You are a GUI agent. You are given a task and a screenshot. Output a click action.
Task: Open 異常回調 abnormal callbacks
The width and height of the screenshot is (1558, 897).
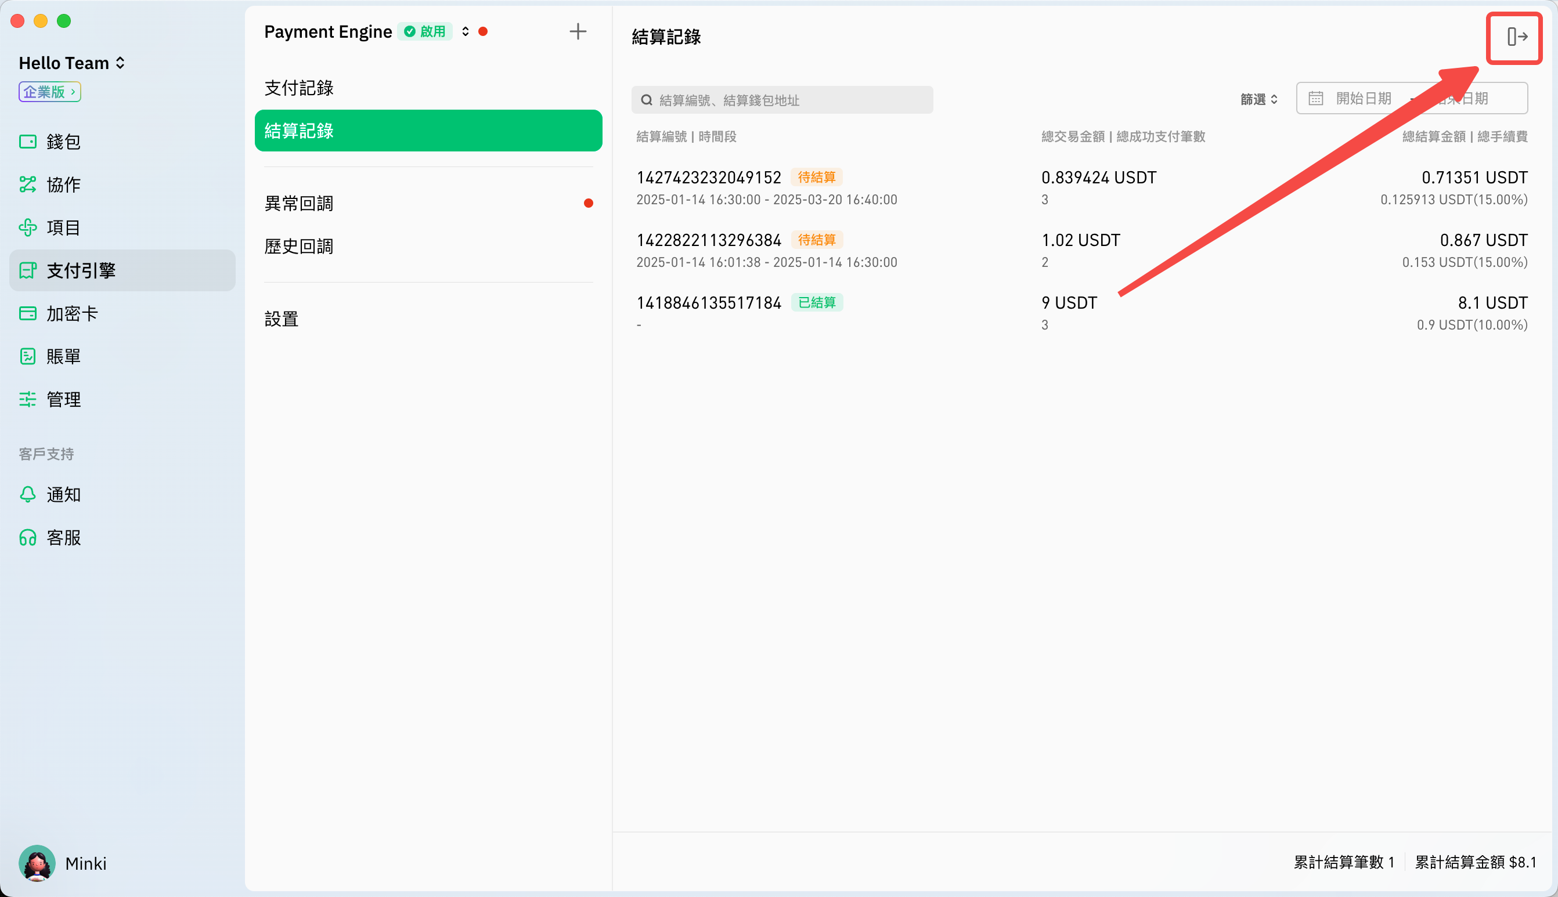pyautogui.click(x=299, y=203)
